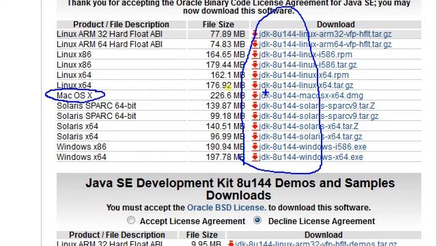Image resolution: width=437 pixels, height=246 pixels.
Task: Click the Demos and Samples Downloads heading
Action: click(x=240, y=189)
